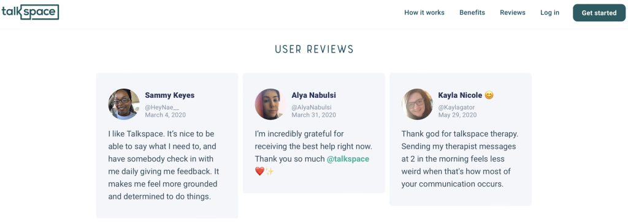Click the Log in link
Image resolution: width=628 pixels, height=222 pixels.
point(549,12)
